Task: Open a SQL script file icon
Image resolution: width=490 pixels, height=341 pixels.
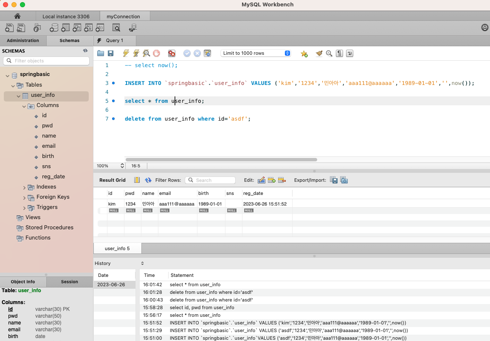Action: pos(21,28)
